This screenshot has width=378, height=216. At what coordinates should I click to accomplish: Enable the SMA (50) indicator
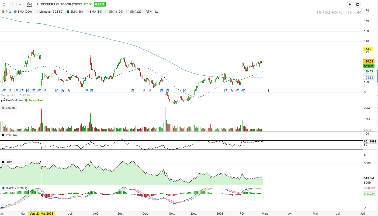pos(87,12)
